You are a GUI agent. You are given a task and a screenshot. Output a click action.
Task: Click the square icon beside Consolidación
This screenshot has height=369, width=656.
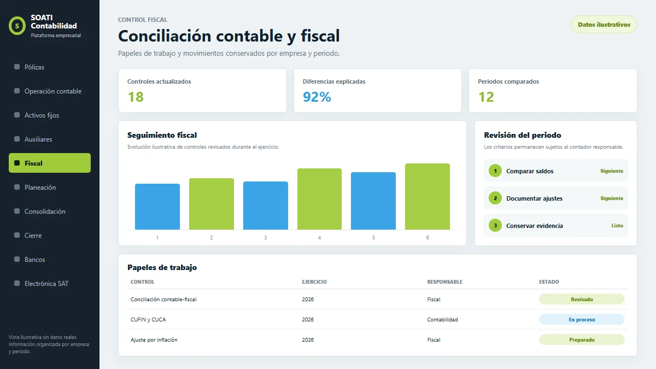(17, 211)
